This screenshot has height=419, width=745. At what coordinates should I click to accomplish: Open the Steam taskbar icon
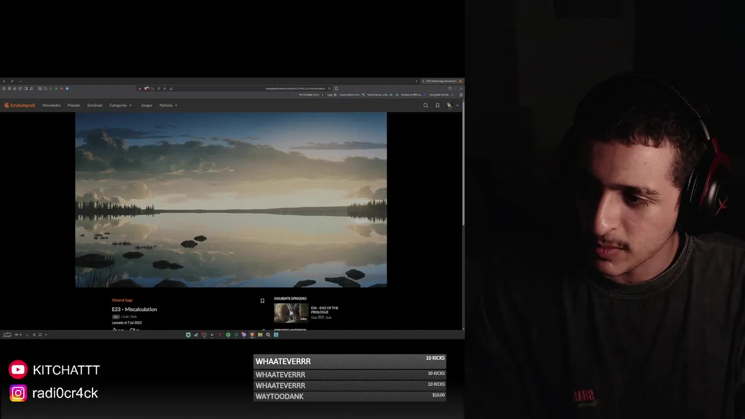196,335
